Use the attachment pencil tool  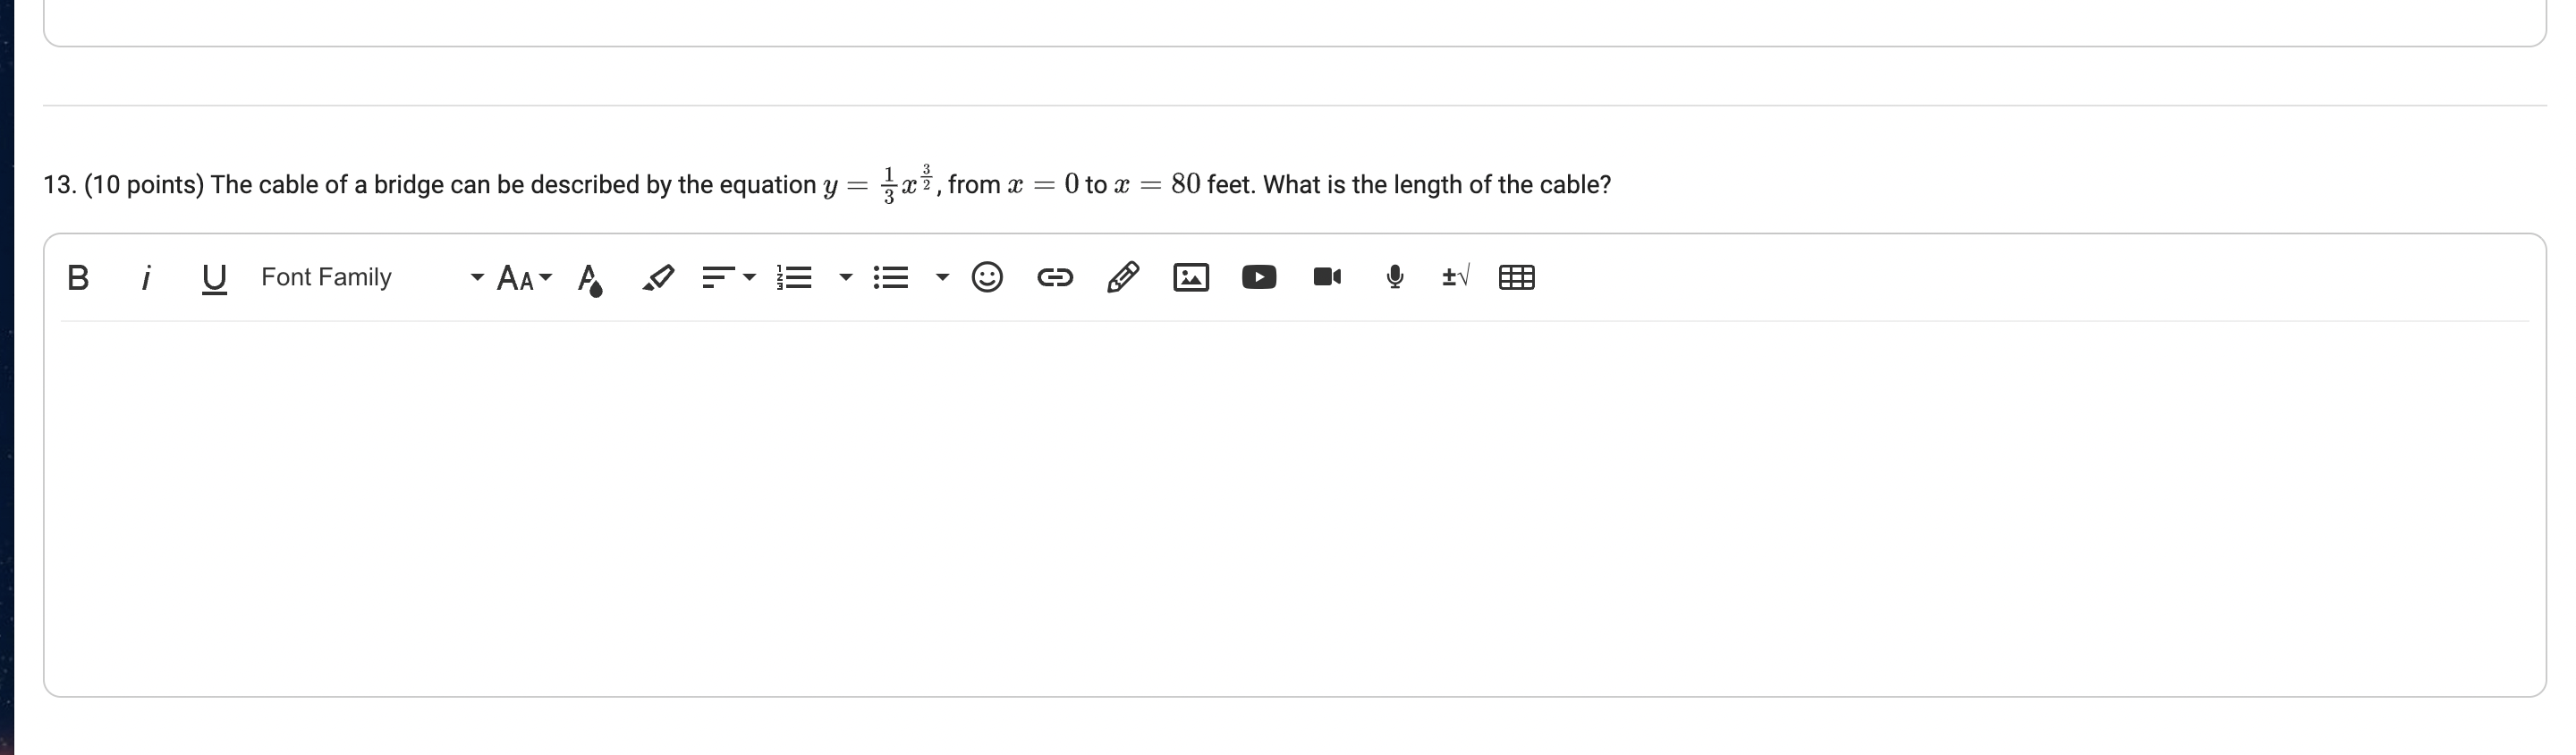coord(1122,277)
